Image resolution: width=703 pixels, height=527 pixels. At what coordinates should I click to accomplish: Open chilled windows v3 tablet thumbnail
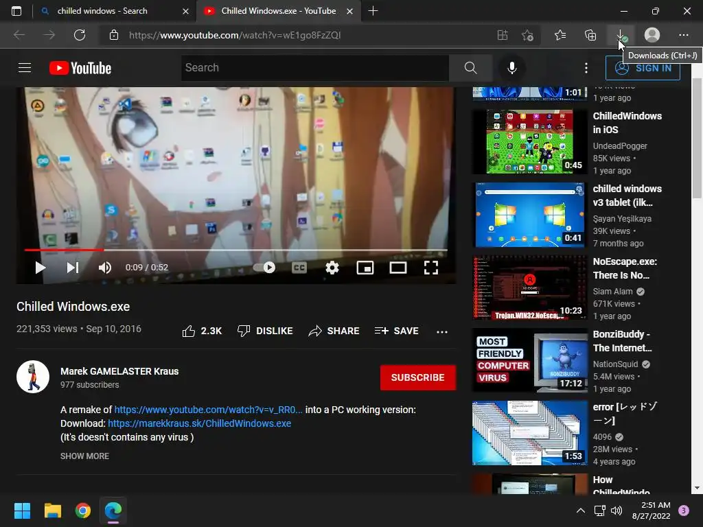tap(529, 215)
